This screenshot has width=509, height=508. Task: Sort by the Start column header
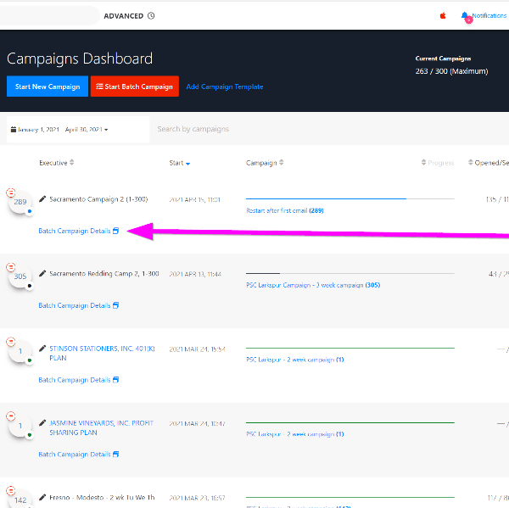[180, 163]
